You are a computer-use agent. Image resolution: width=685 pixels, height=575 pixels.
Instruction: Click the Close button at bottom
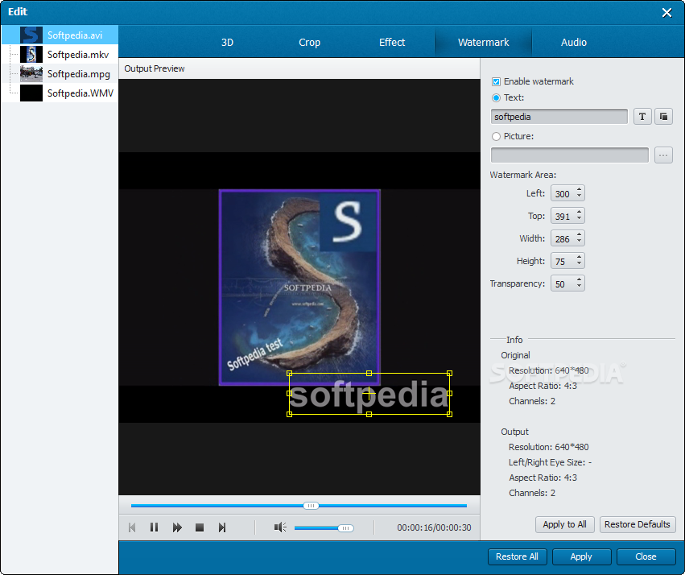[x=646, y=556]
